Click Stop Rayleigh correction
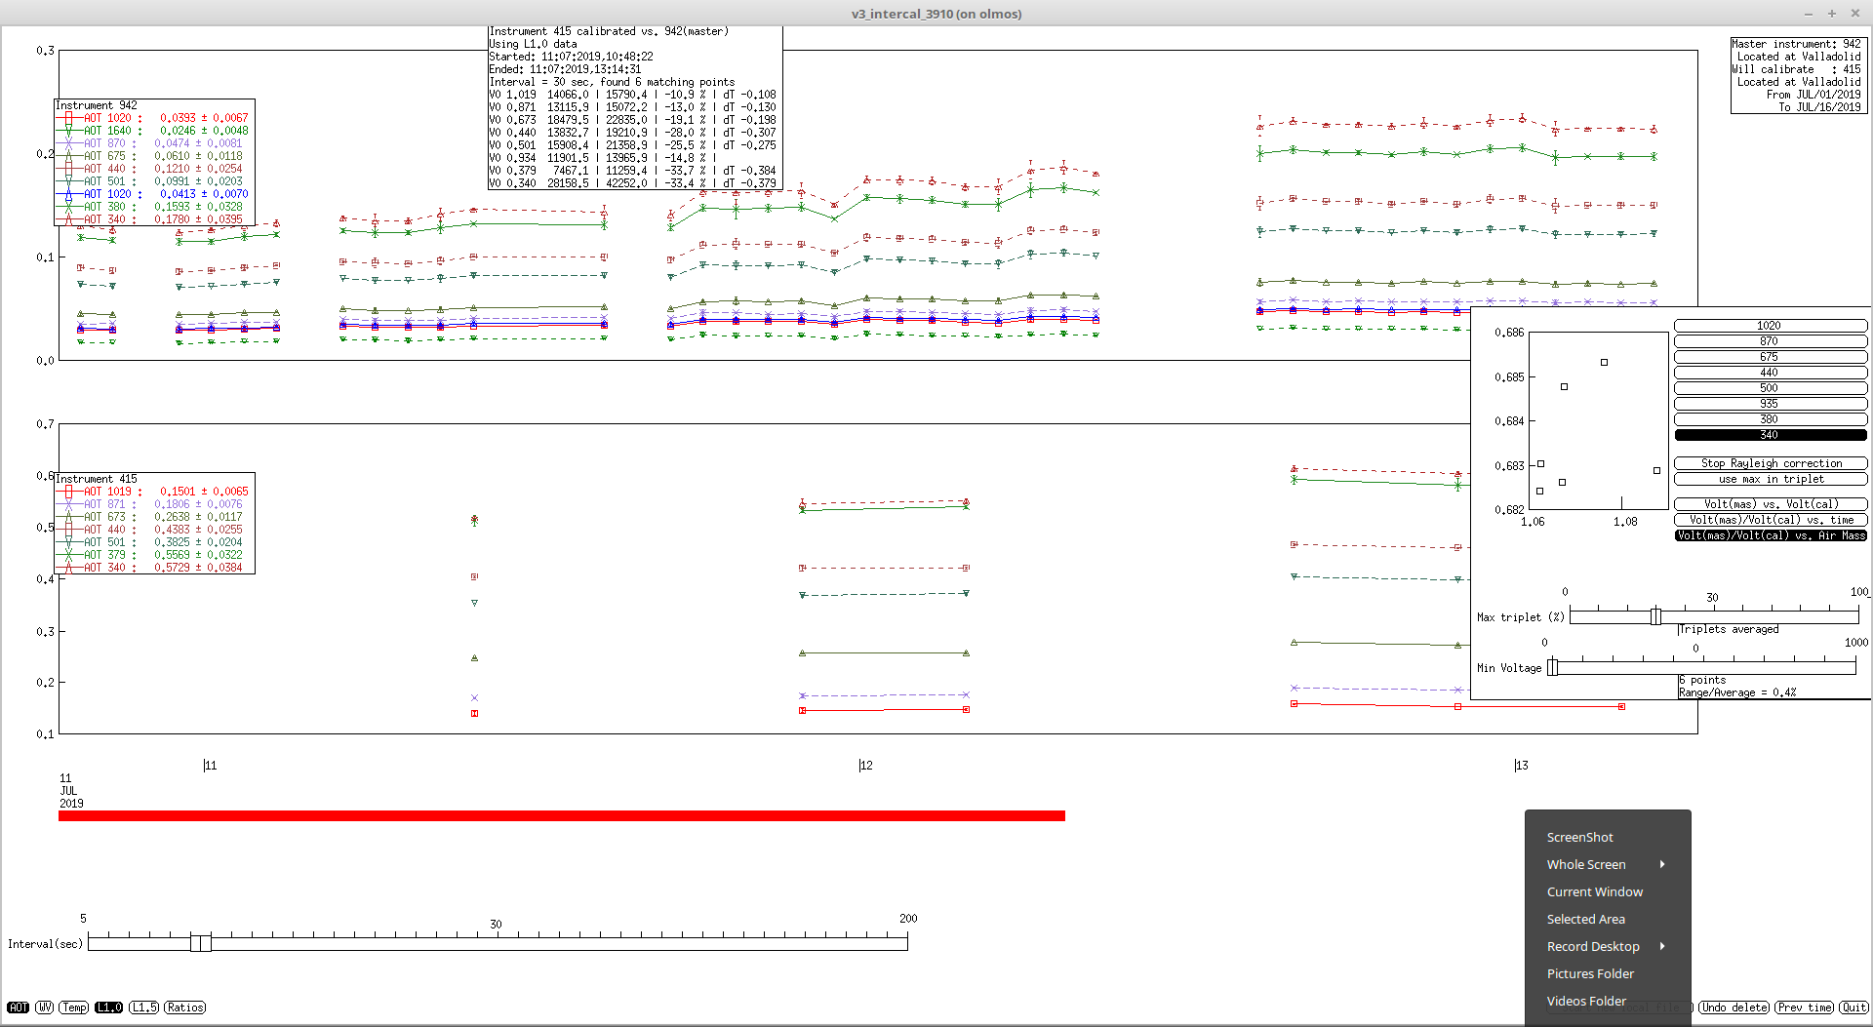This screenshot has height=1027, width=1873. 1771,463
